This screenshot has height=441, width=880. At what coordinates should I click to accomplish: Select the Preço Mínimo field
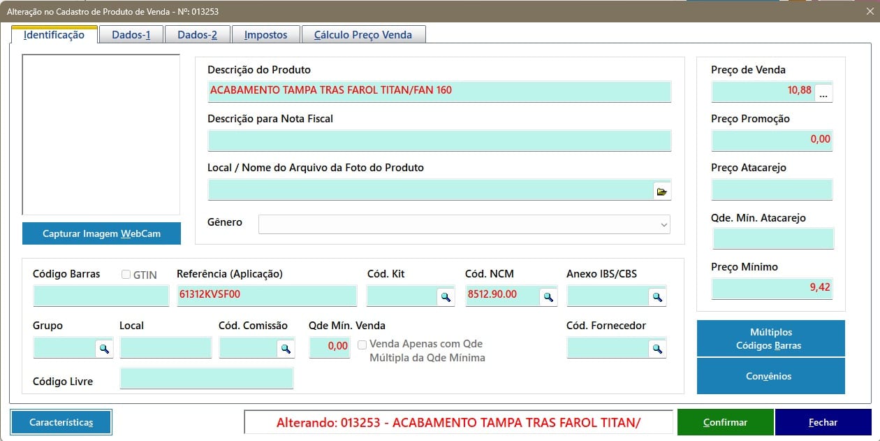772,288
